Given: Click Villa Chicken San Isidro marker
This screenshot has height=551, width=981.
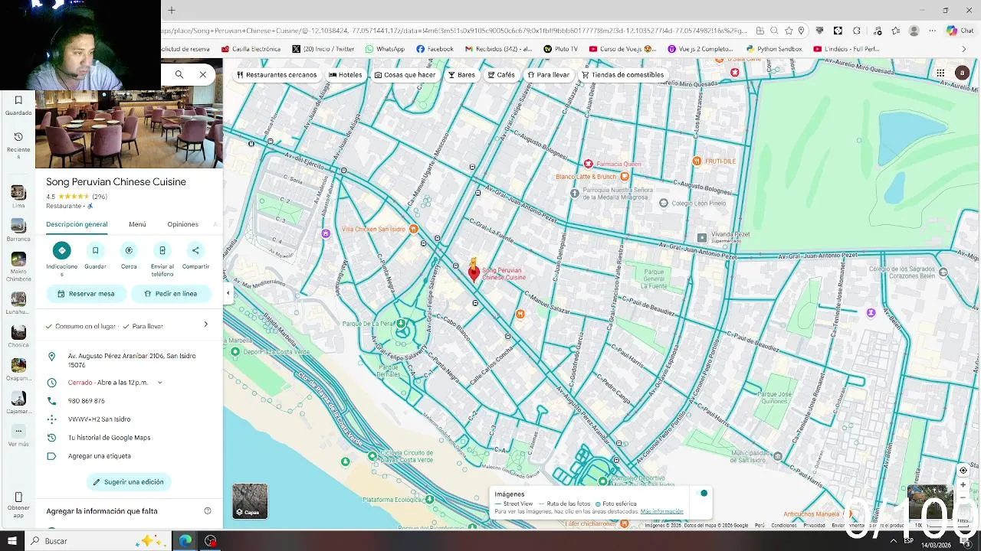Looking at the screenshot, I should [413, 229].
